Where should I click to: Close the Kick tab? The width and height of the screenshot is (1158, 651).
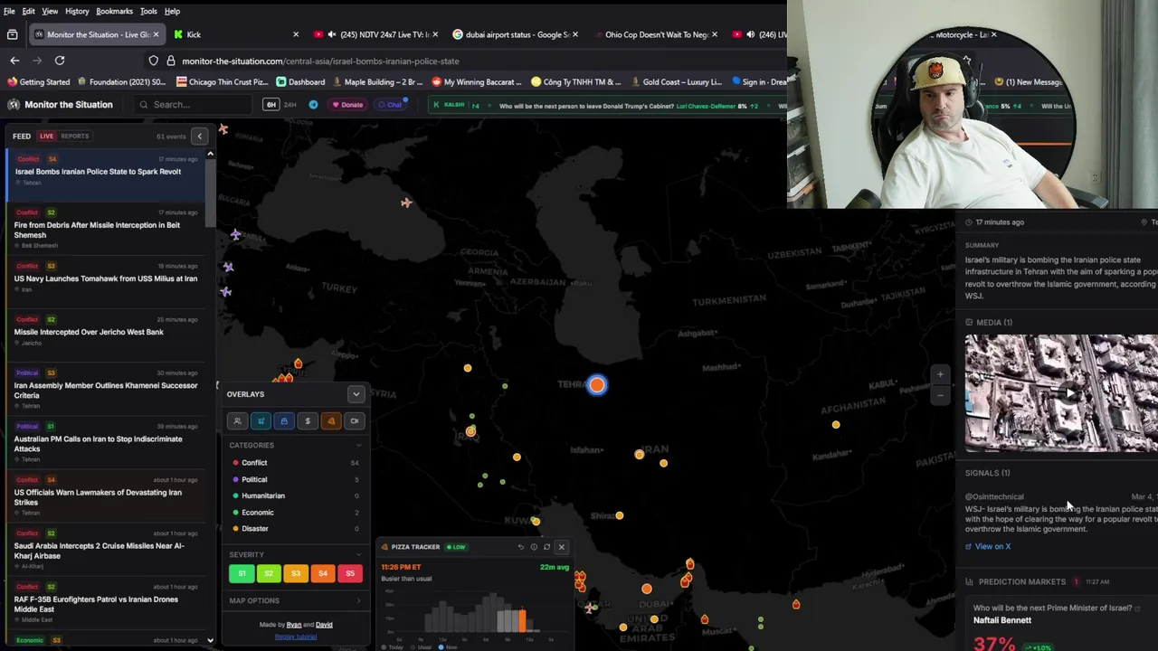click(295, 34)
